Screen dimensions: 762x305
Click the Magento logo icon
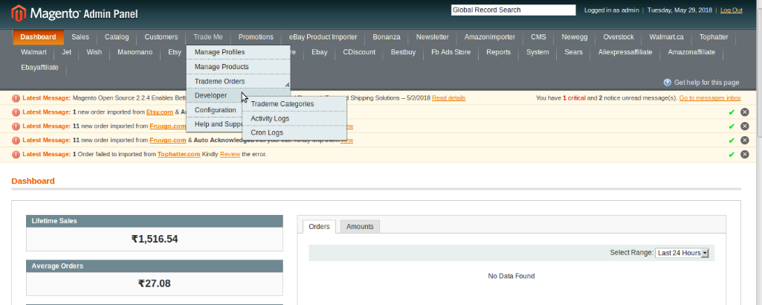click(x=18, y=13)
